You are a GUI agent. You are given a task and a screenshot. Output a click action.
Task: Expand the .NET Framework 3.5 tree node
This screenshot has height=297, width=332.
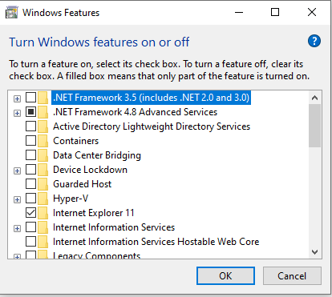17,99
